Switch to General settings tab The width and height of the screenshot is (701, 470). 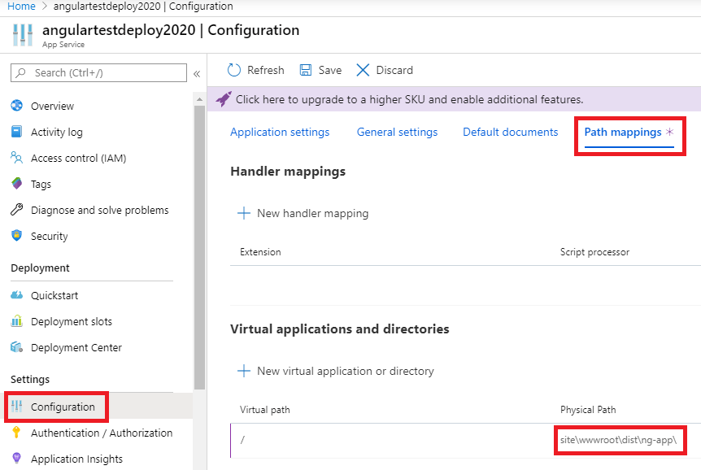click(397, 133)
